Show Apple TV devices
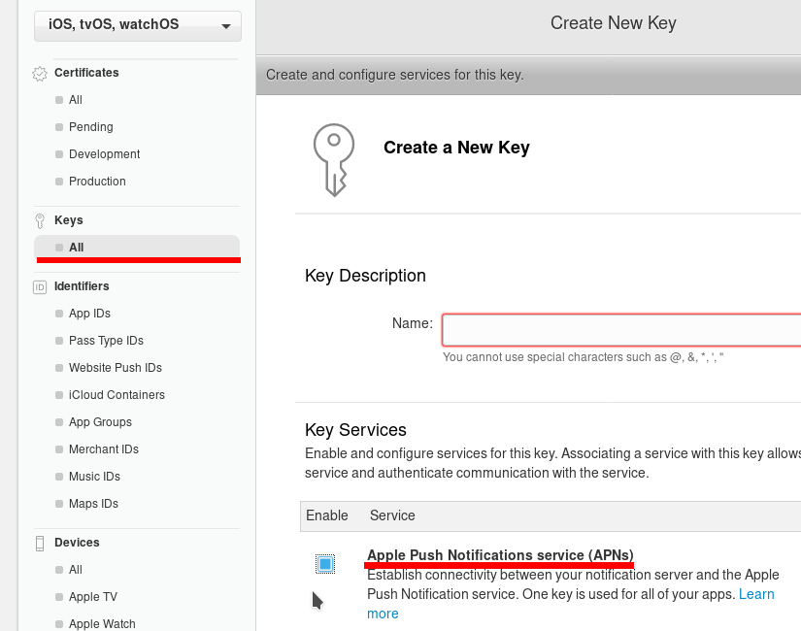This screenshot has width=801, height=631. pos(92,597)
